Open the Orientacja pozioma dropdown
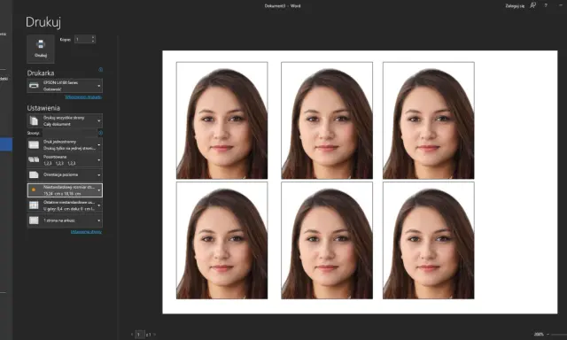567x340 pixels. coord(65,175)
